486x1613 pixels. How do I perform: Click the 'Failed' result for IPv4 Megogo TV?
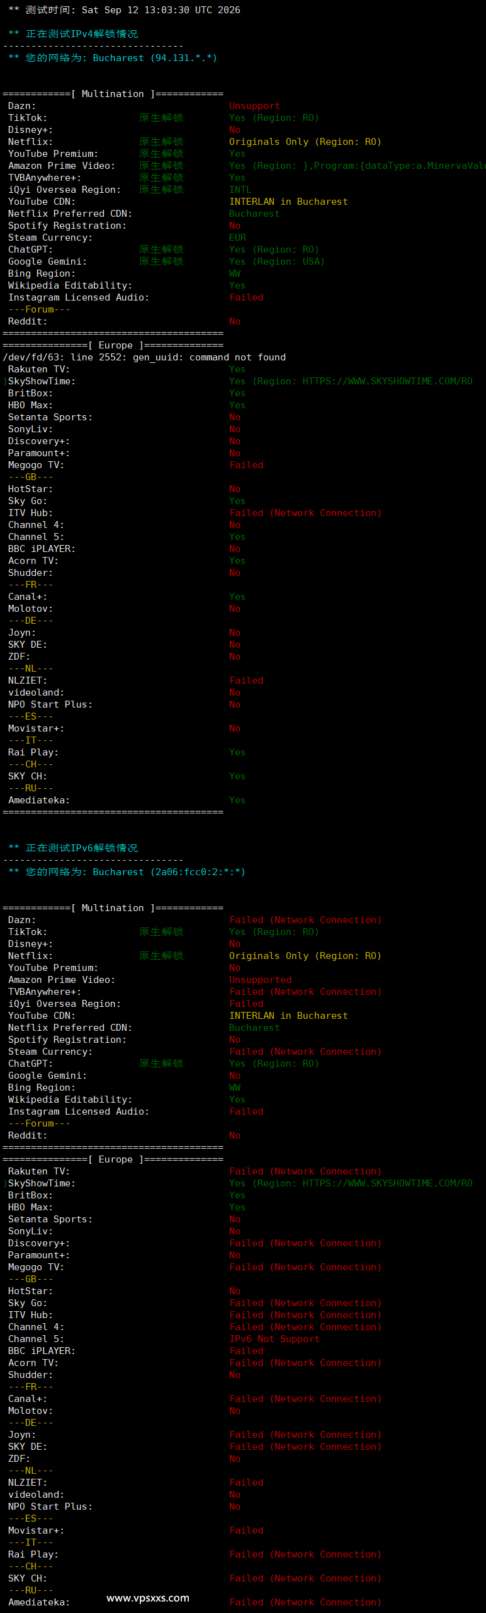(246, 465)
